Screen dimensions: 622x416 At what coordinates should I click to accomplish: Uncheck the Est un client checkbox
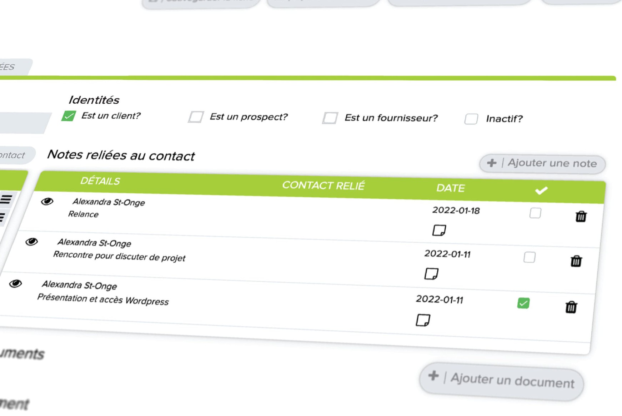click(69, 116)
